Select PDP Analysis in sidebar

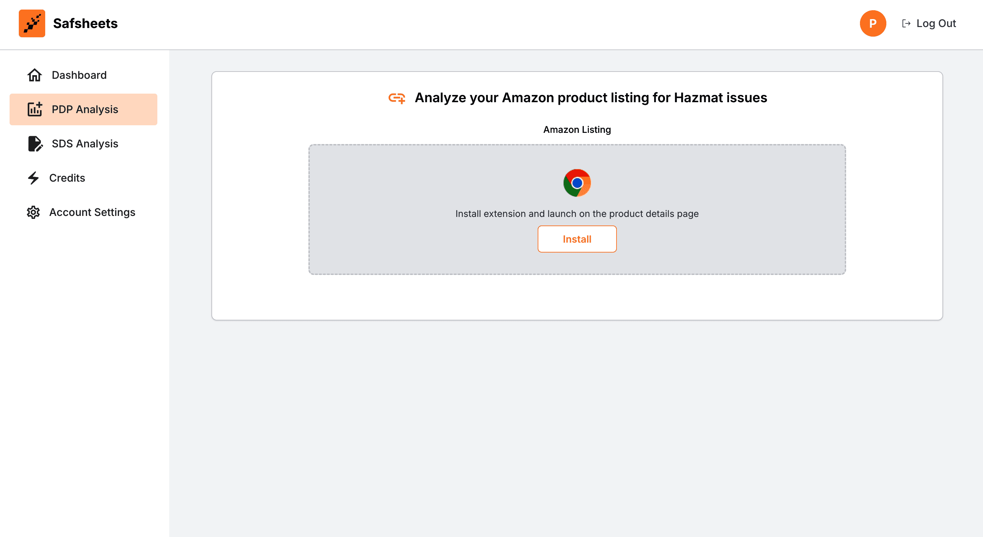point(85,109)
